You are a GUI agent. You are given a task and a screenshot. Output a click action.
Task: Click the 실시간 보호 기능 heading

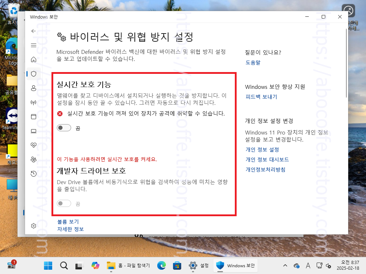coord(84,84)
